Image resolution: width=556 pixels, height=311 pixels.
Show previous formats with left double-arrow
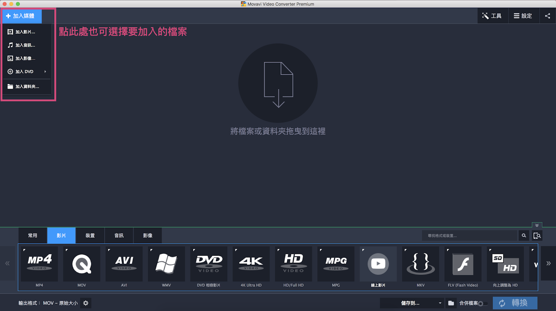tap(7, 263)
